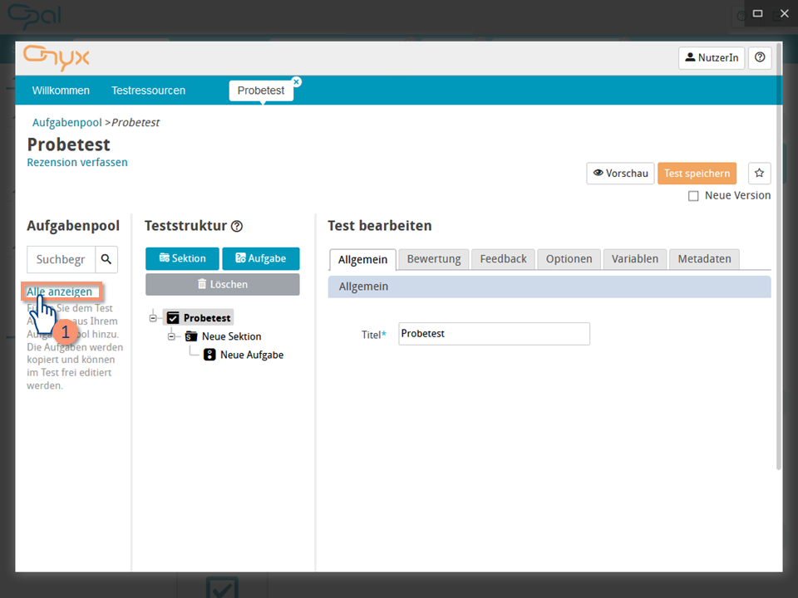
Task: Click the help question mark icon
Action: [760, 58]
